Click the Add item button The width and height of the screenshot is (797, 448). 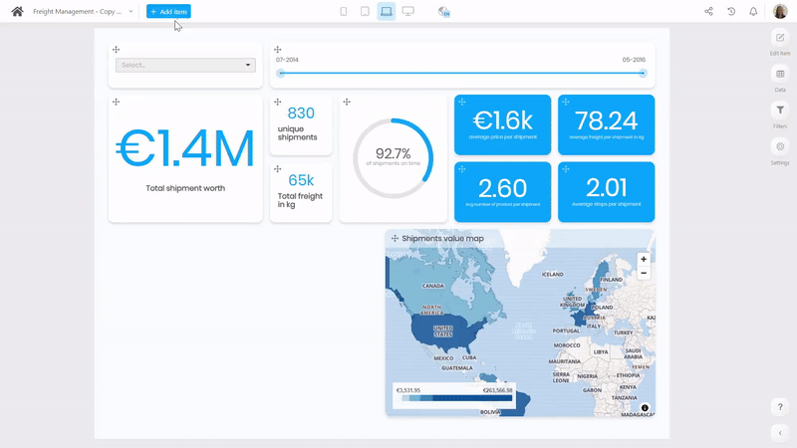(x=168, y=11)
